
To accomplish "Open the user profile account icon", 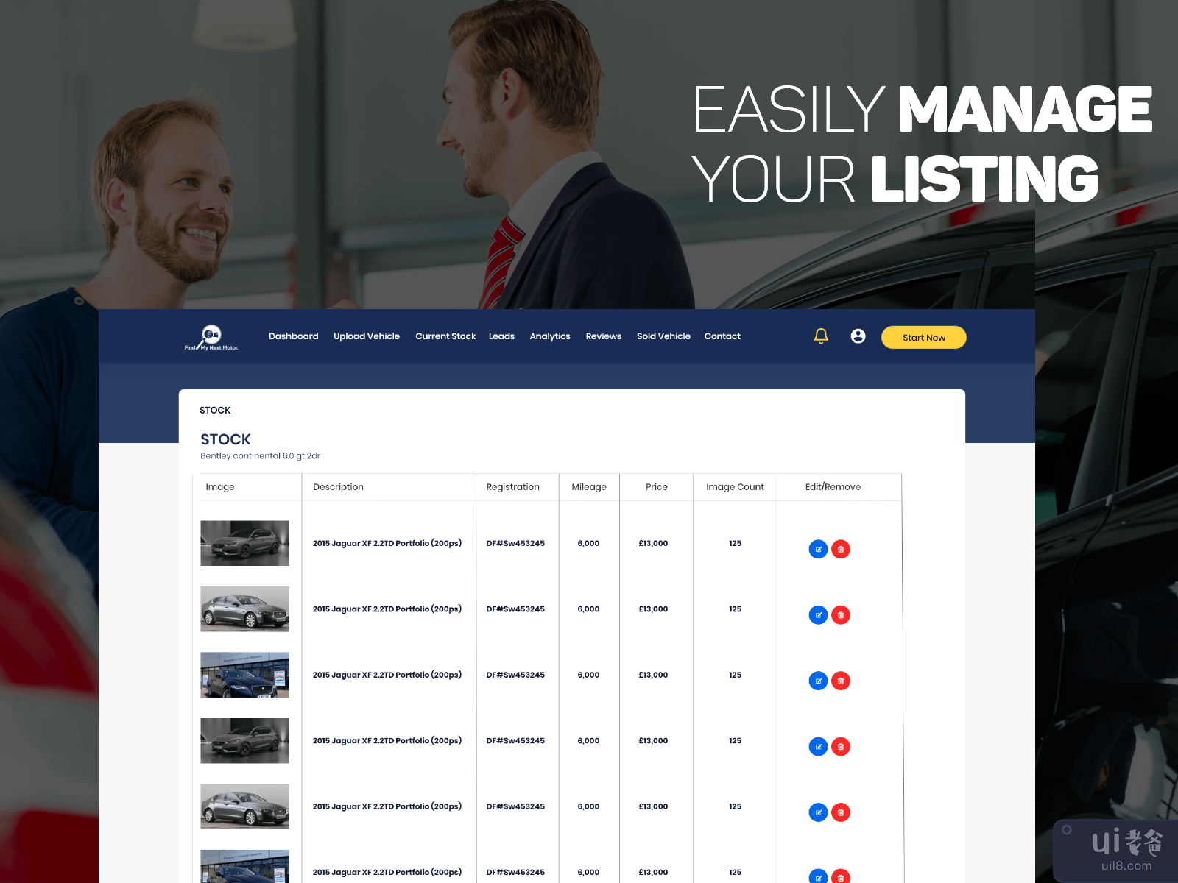I will click(x=858, y=336).
